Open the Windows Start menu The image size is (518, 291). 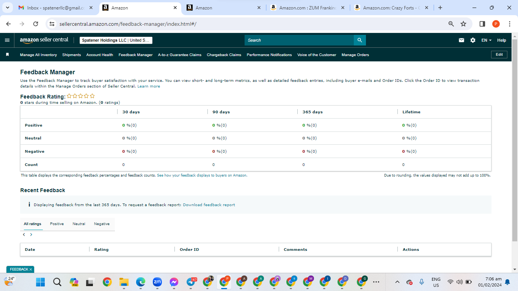click(40, 282)
